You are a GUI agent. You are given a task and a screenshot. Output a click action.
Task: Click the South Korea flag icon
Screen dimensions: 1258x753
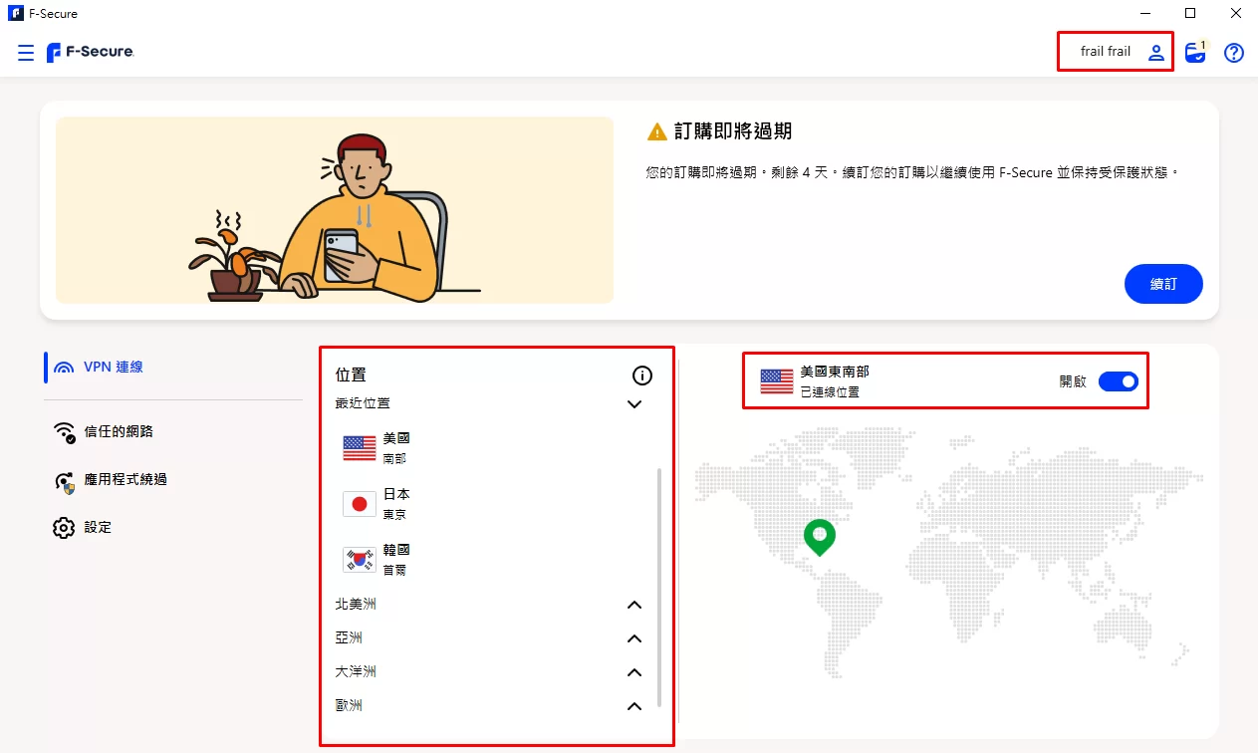click(x=360, y=560)
